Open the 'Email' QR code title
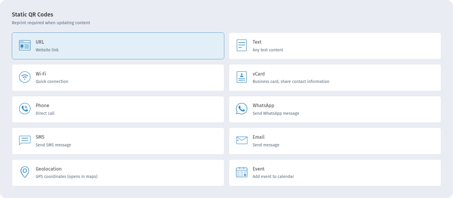 click(259, 137)
